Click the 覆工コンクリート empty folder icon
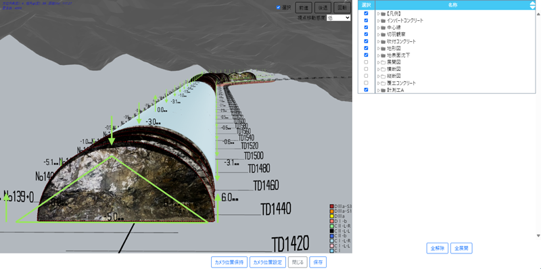Screen dimensions: 541x269 [x=383, y=83]
